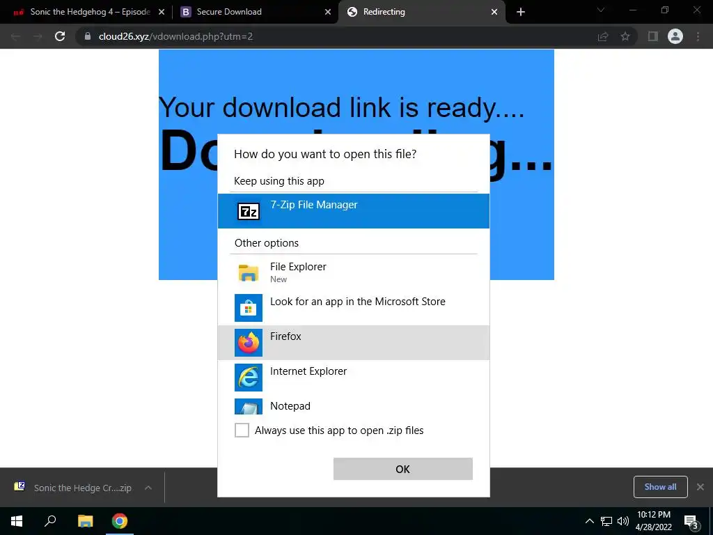Click the back navigation arrow

[x=15, y=36]
